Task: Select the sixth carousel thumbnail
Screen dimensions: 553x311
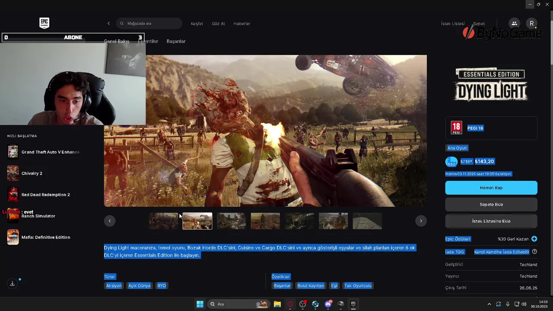Action: click(x=333, y=221)
